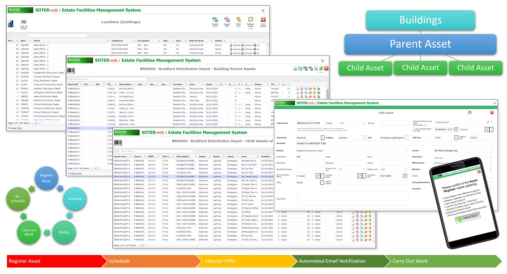The height and width of the screenshot is (274, 507).
Task: Click PROCEED button on phone screen
Action: click(468, 218)
